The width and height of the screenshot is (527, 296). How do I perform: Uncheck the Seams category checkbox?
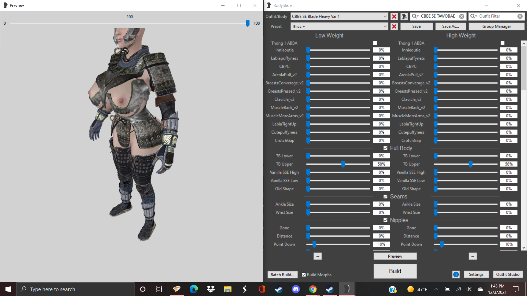pos(385,197)
